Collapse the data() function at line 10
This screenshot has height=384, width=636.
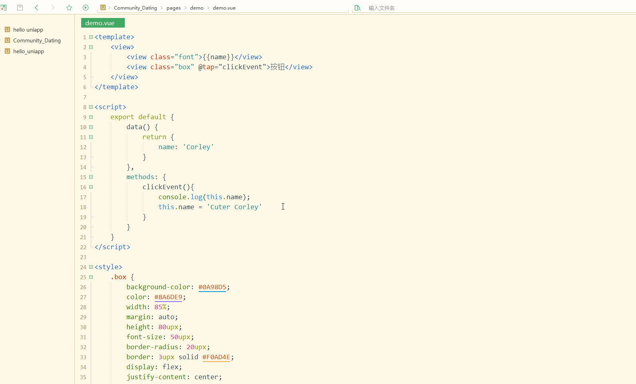[91, 127]
